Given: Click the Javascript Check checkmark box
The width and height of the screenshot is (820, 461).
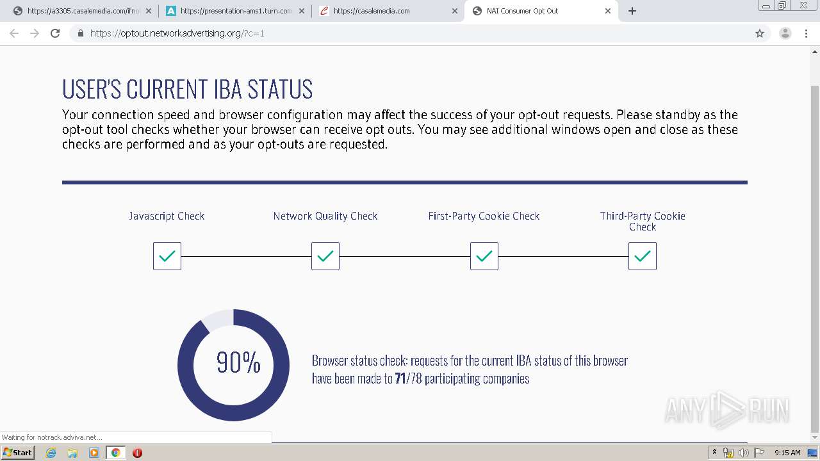Looking at the screenshot, I should click(167, 256).
